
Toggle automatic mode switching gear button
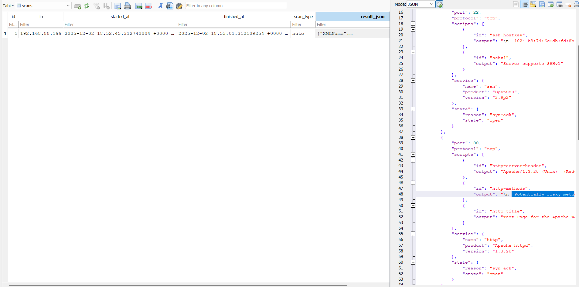tap(439, 4)
